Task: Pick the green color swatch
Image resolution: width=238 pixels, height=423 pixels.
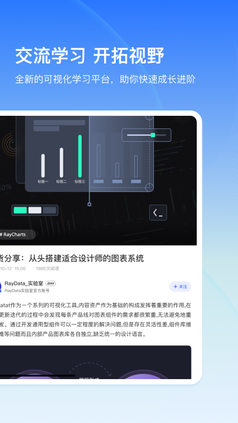Action: 20,210
